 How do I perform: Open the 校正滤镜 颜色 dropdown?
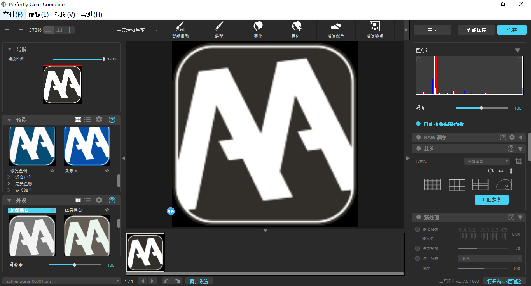tap(490, 258)
